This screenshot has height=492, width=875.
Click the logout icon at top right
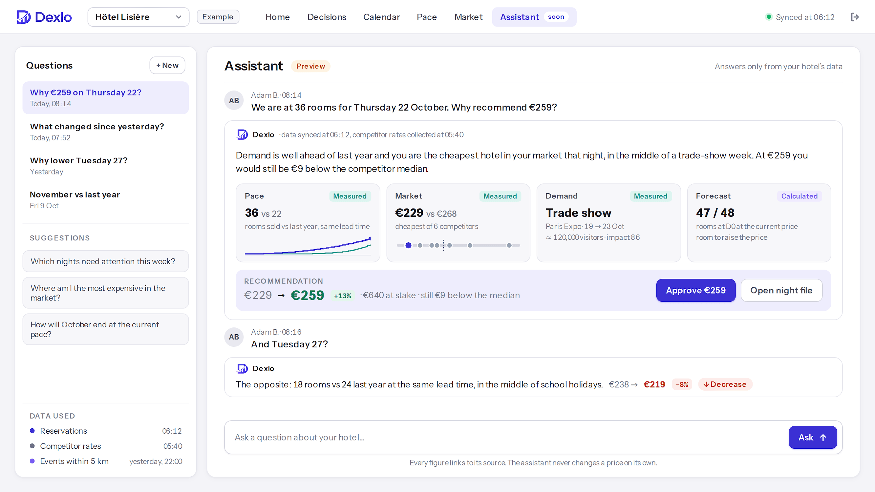click(855, 17)
